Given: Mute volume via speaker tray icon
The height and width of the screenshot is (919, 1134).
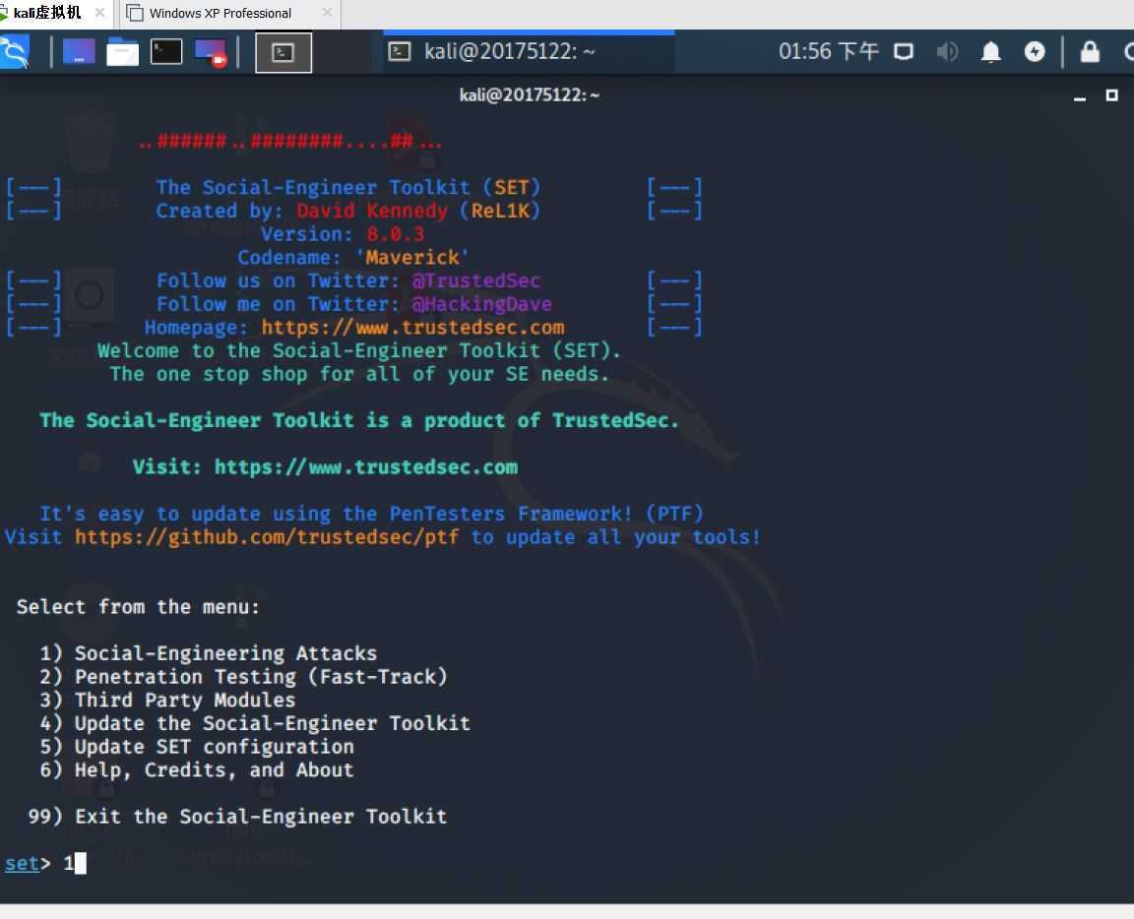Looking at the screenshot, I should [x=947, y=52].
